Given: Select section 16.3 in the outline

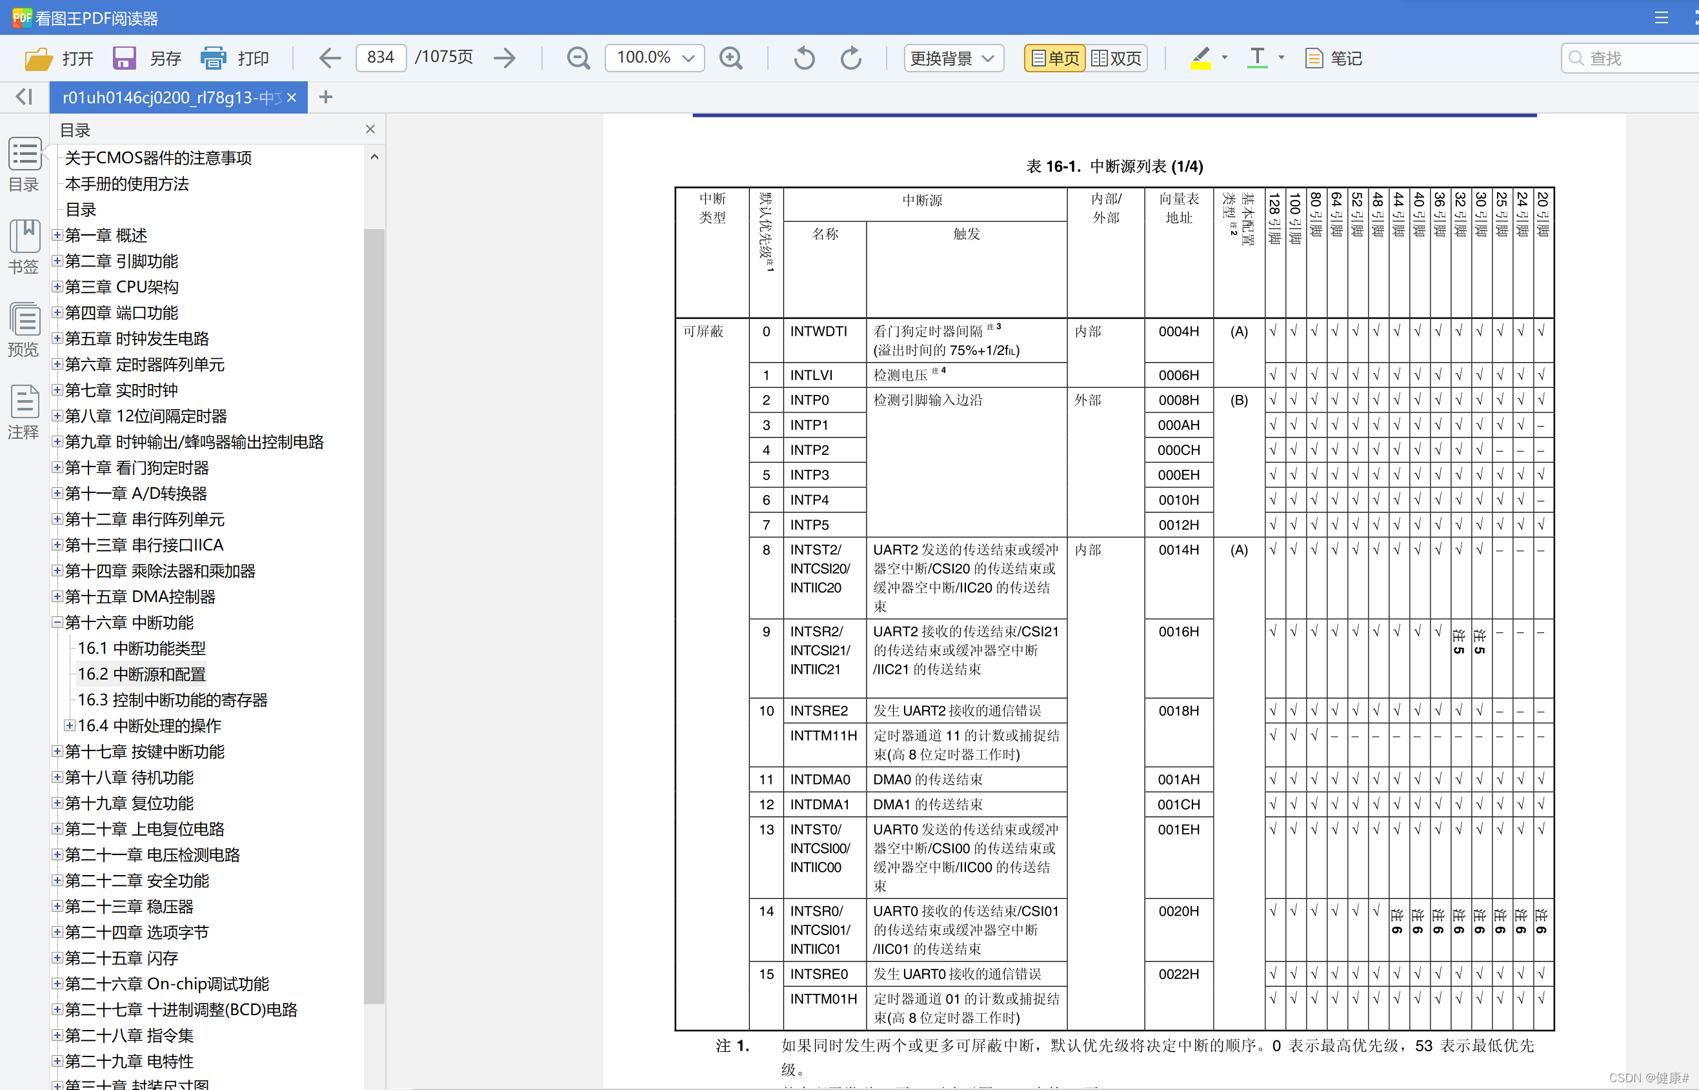Looking at the screenshot, I should 172,700.
